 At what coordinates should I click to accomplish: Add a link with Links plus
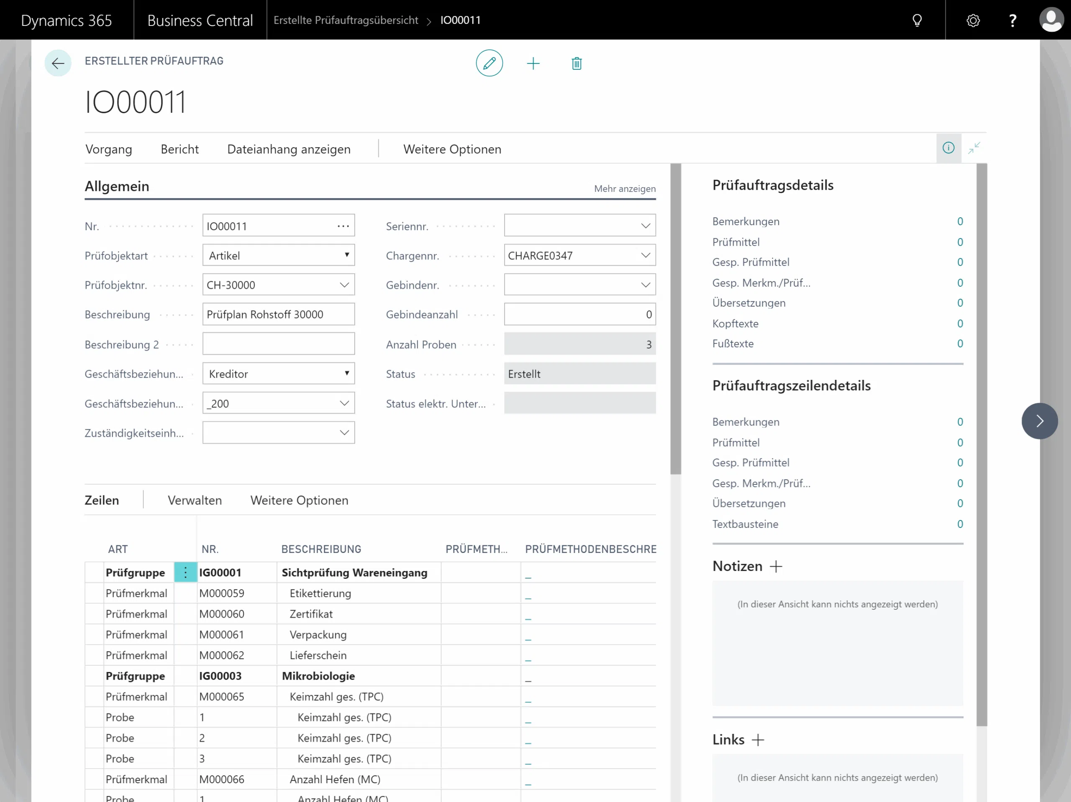point(758,740)
